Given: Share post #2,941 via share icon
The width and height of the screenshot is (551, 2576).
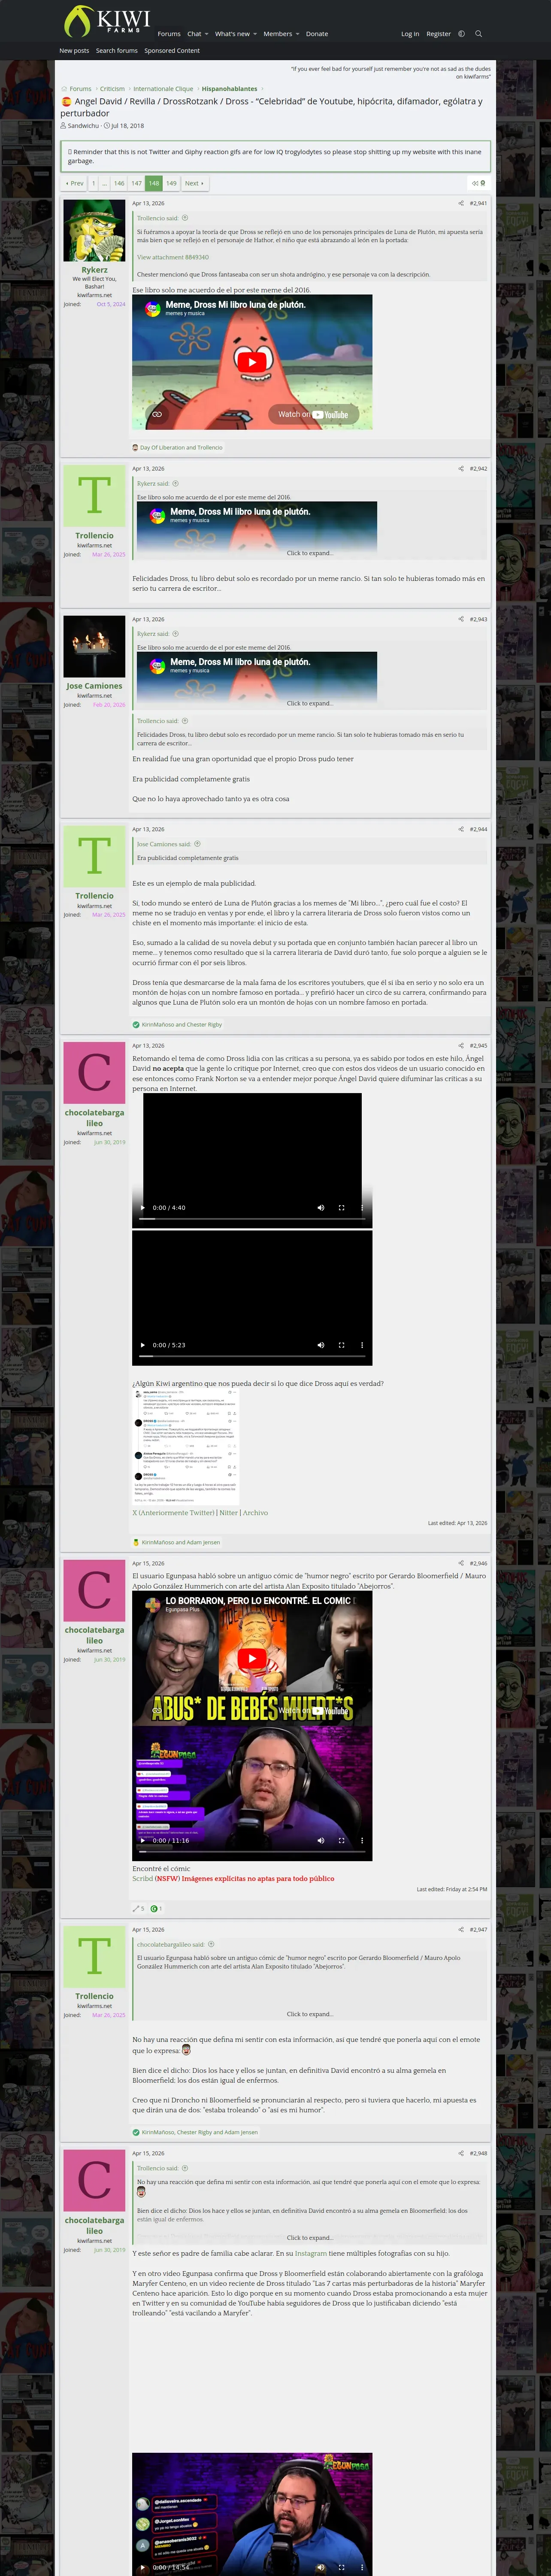Looking at the screenshot, I should [461, 203].
